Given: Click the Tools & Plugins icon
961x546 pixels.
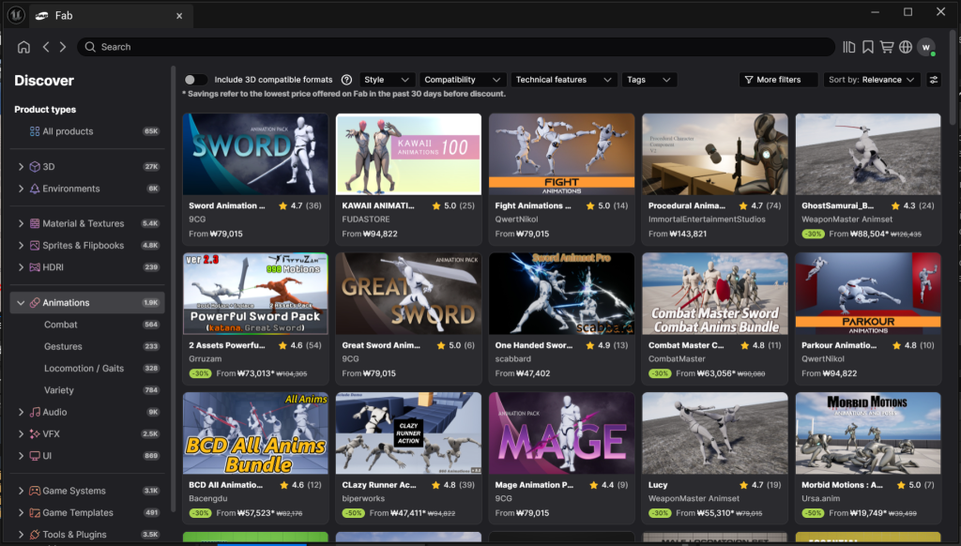Looking at the screenshot, I should 35,535.
